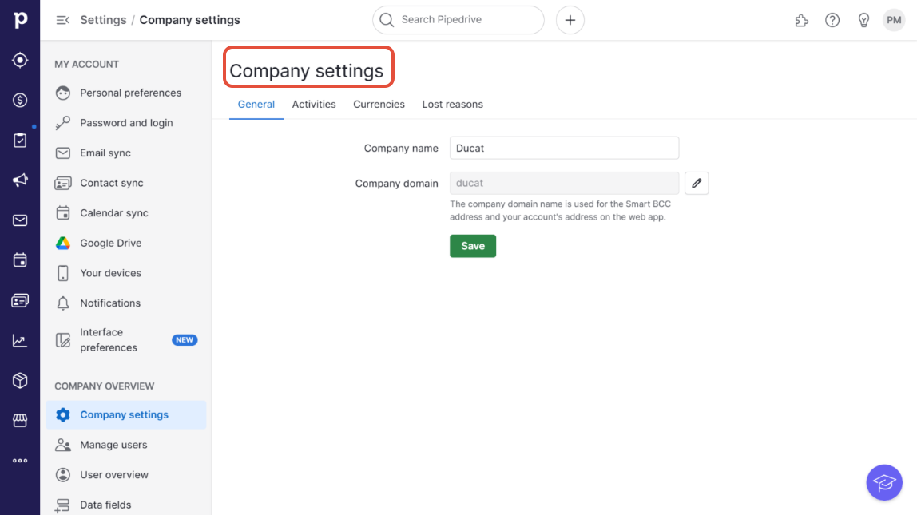Open the help question mark icon

832,20
